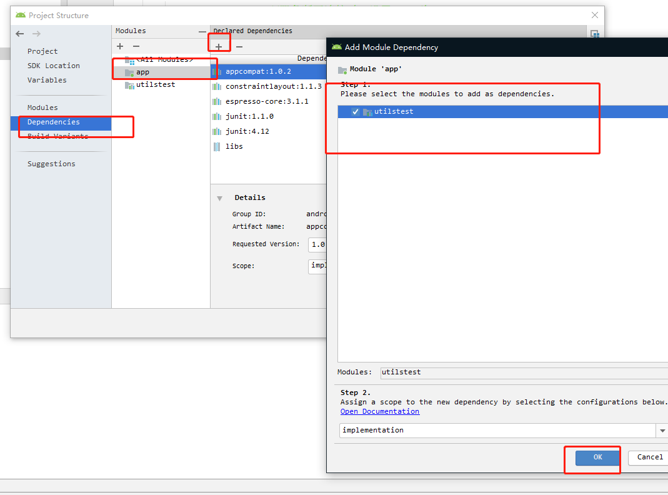Close the Project Structure window
668x495 pixels.
(x=595, y=16)
